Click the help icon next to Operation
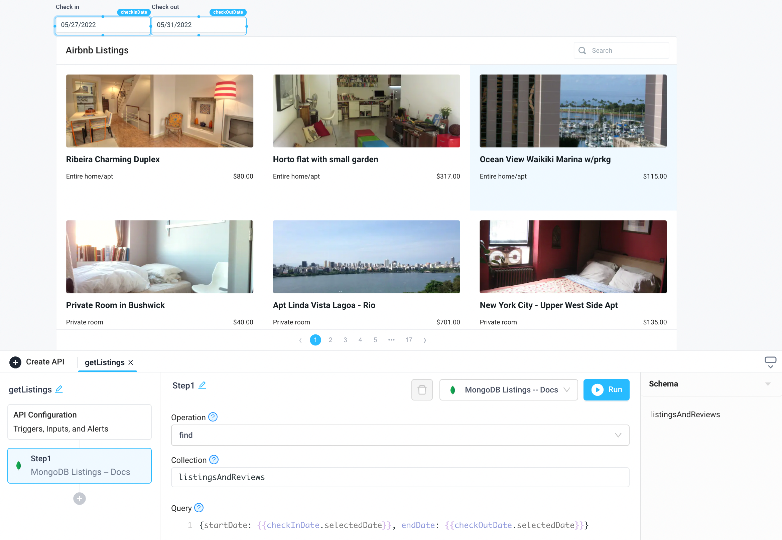782x540 pixels. click(x=213, y=417)
